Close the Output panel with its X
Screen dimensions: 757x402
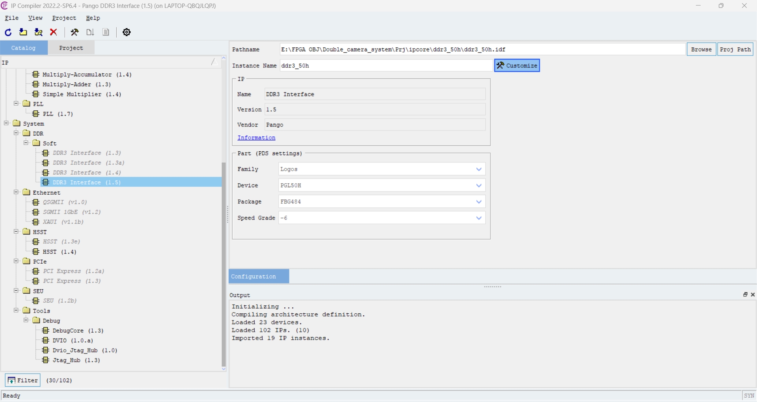coord(753,295)
